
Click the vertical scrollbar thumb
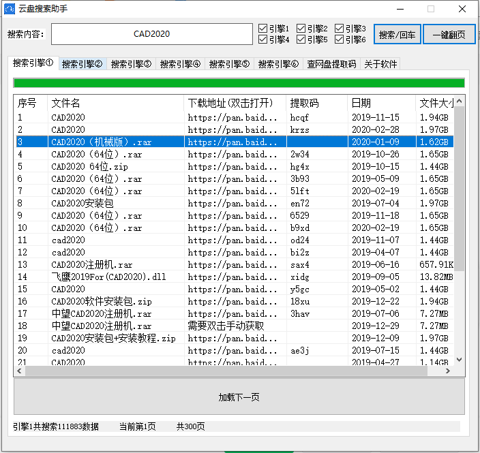[459, 189]
